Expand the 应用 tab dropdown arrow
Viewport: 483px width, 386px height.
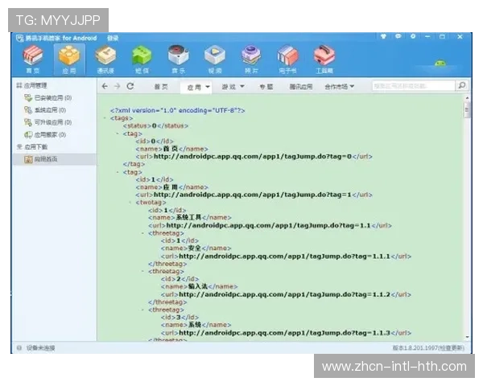pyautogui.click(x=207, y=87)
